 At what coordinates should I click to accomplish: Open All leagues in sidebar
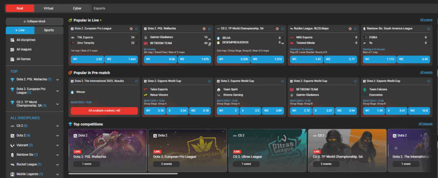(x=35, y=50)
